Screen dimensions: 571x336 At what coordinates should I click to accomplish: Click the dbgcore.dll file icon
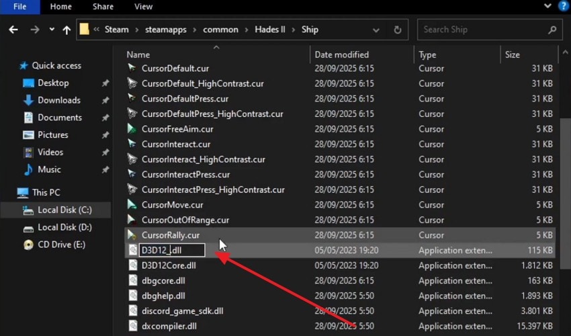[x=133, y=281]
